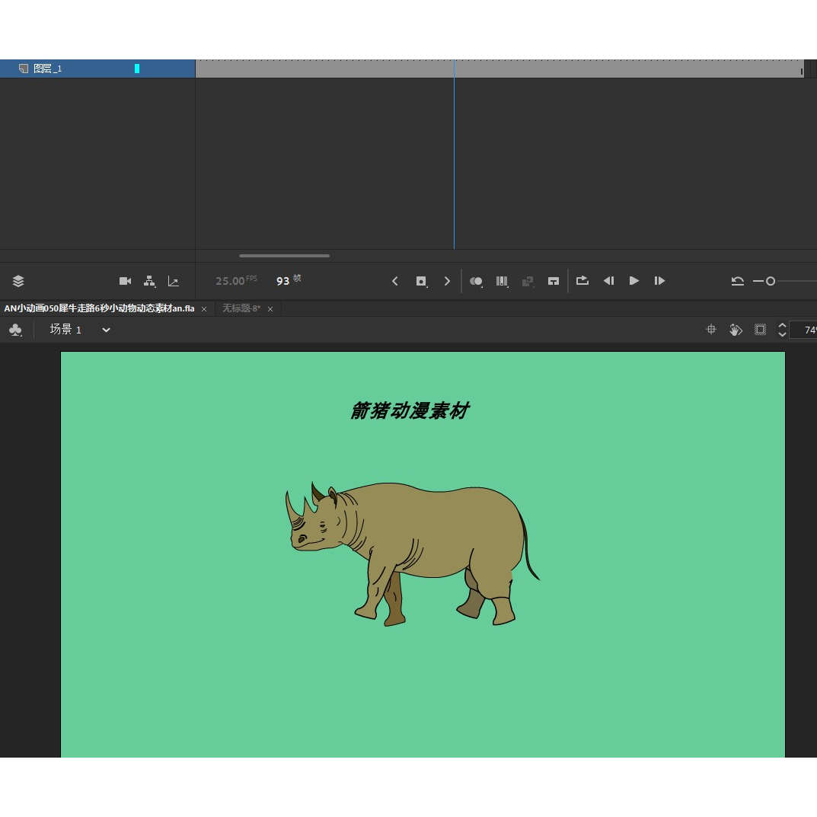Toggle the loop playback button

point(582,280)
